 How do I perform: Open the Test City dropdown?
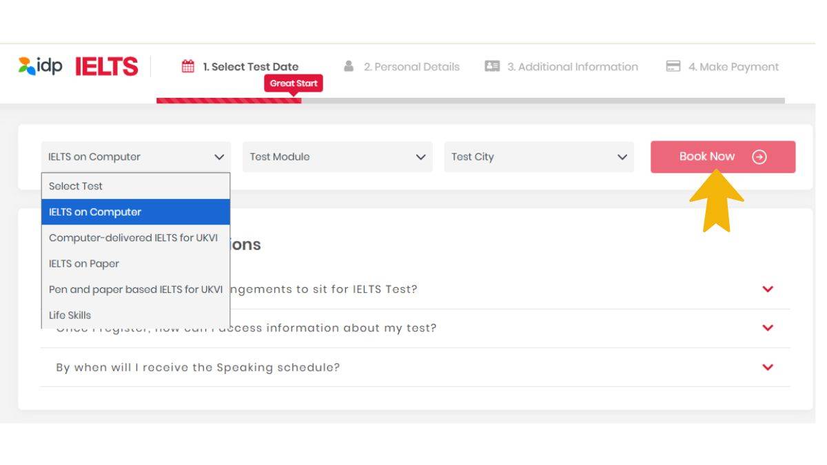click(x=538, y=156)
